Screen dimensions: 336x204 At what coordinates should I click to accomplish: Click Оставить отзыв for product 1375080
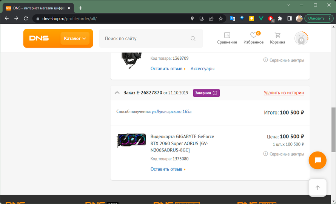166,169
